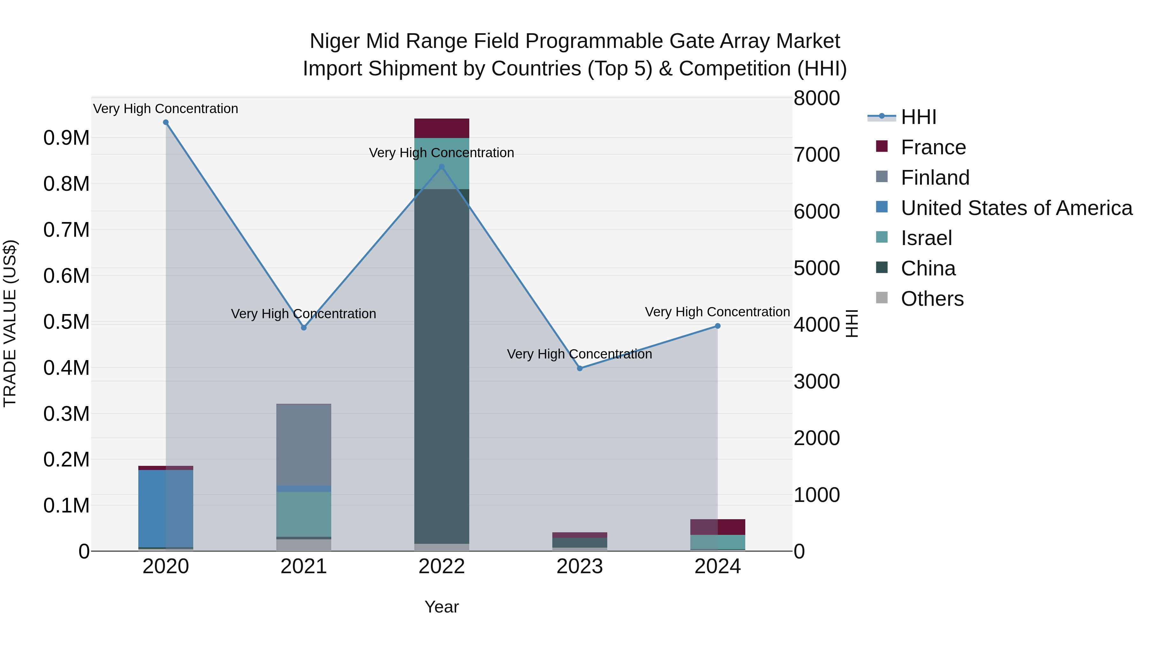Toggle United States of America legend entry

(1004, 208)
